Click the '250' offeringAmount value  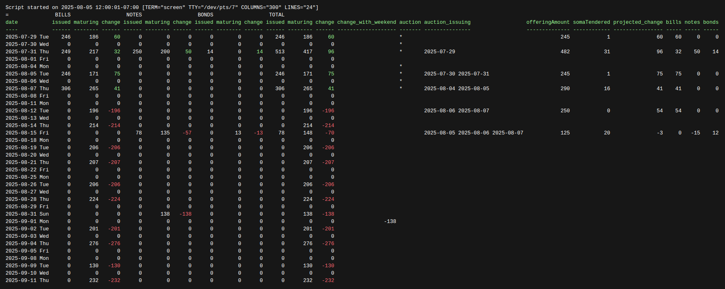[565, 111]
